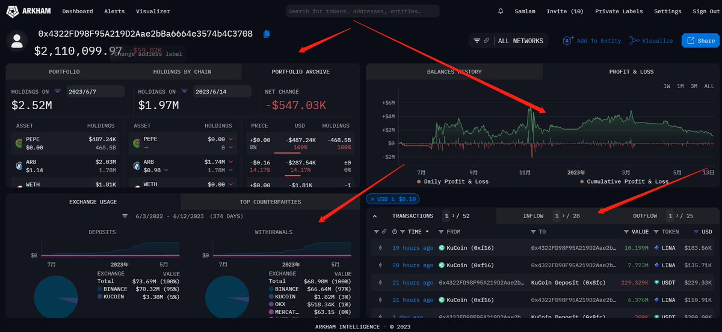The width and height of the screenshot is (722, 332).
Task: Click the USDT token icon in the $229.33K row
Action: [657, 282]
